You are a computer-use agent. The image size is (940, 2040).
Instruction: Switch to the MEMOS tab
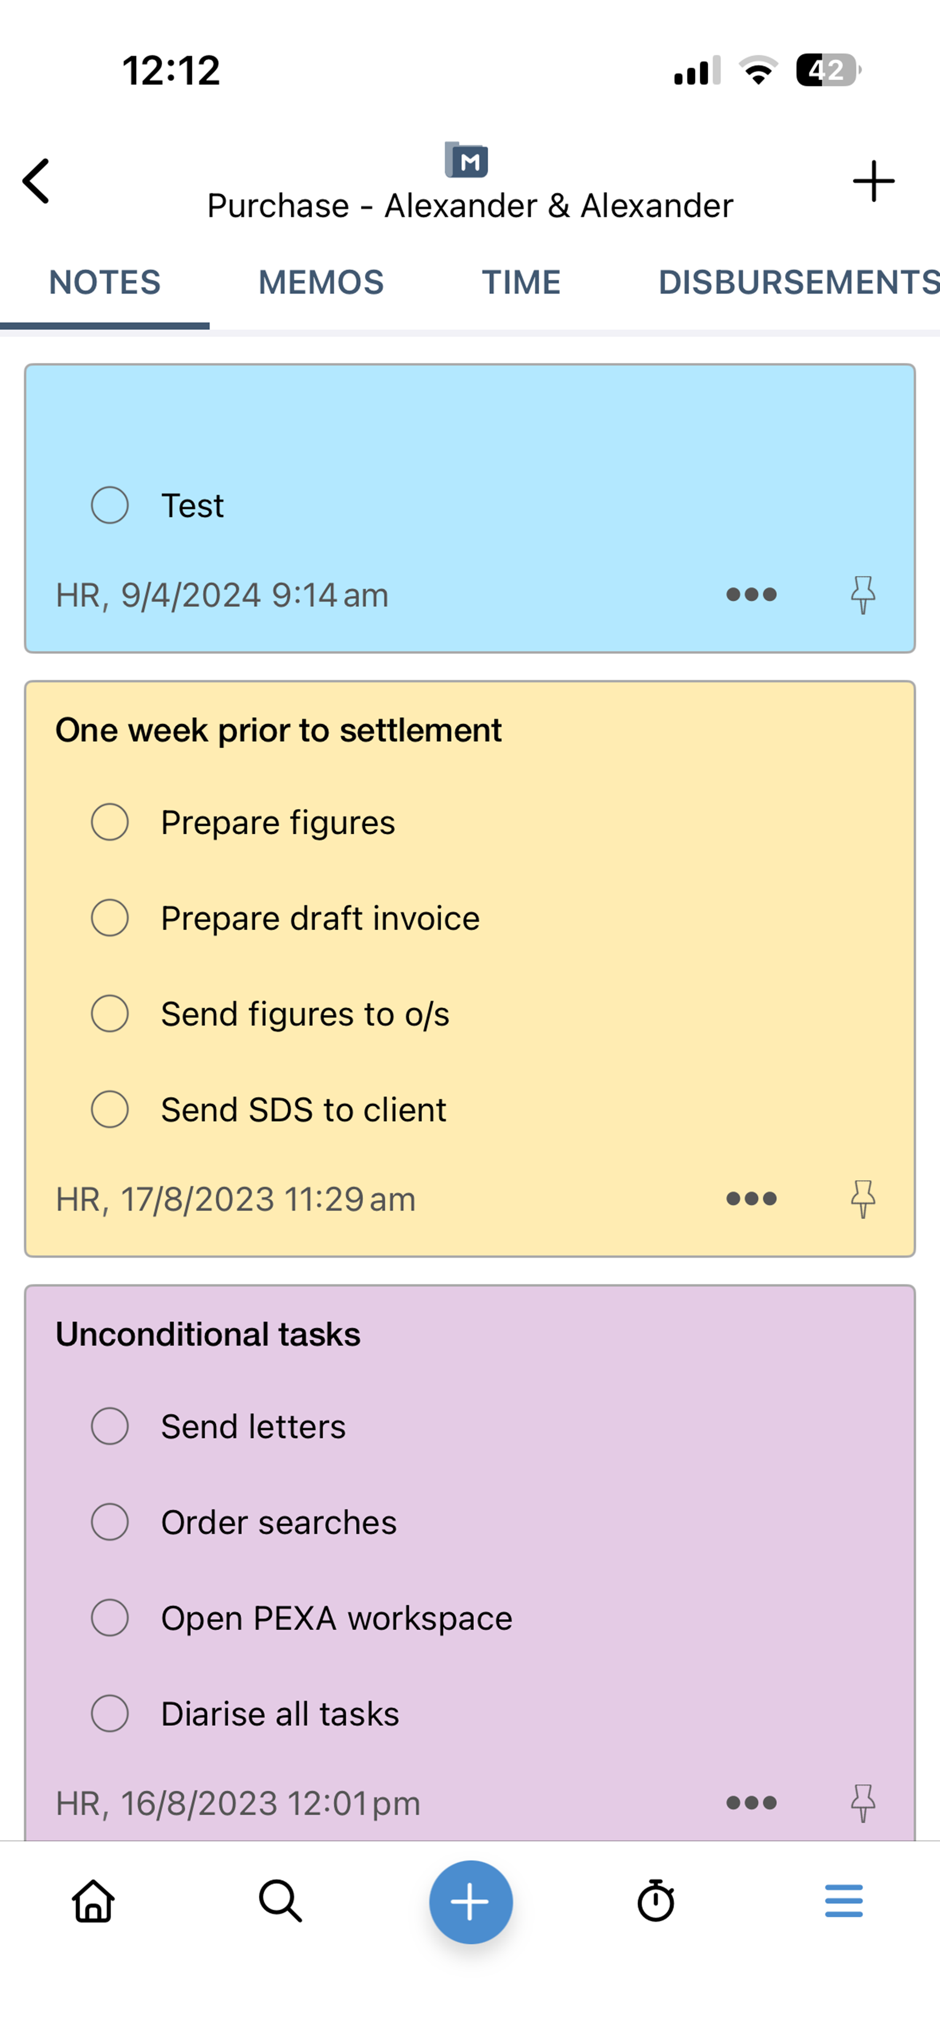tap(321, 283)
